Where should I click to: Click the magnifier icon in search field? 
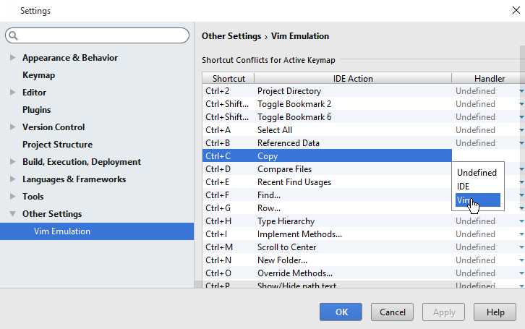(x=14, y=35)
